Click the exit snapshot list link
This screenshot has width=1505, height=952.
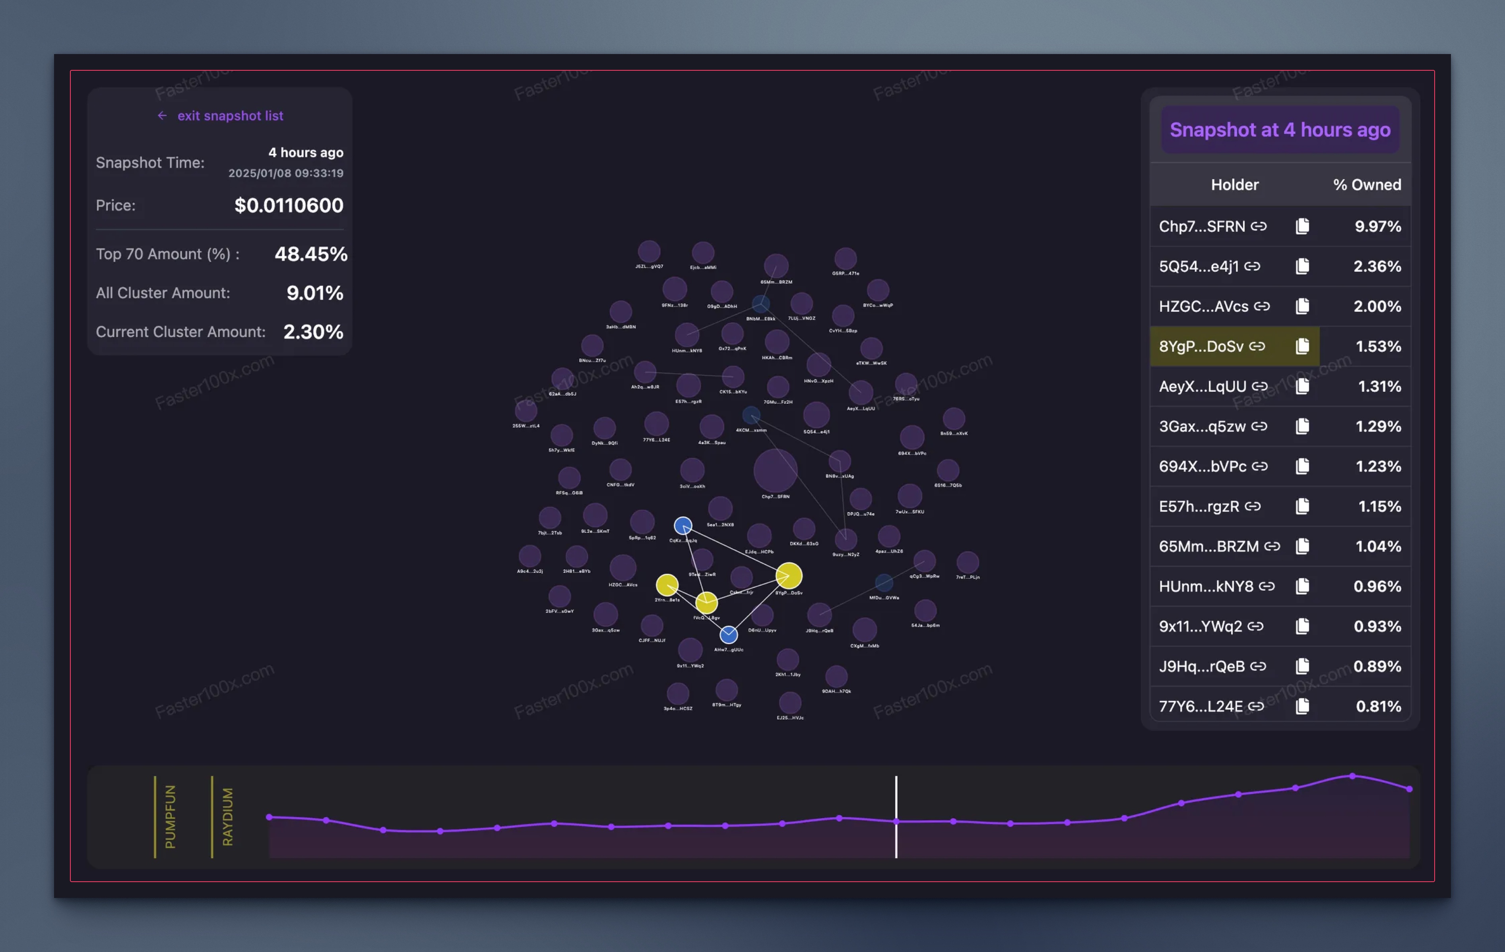(x=230, y=116)
